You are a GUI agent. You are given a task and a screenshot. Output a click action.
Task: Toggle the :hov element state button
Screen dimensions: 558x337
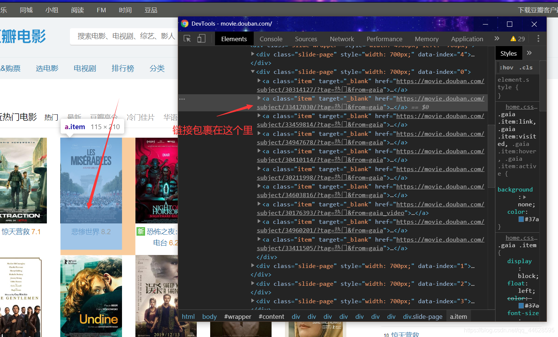[507, 68]
